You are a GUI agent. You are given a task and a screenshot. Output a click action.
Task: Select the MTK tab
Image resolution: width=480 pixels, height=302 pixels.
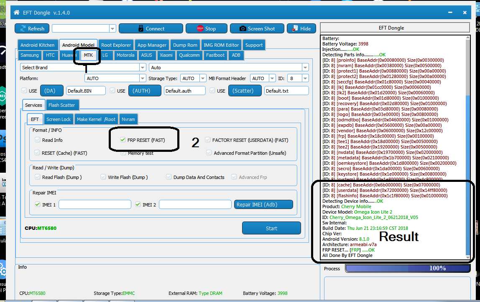pyautogui.click(x=89, y=55)
